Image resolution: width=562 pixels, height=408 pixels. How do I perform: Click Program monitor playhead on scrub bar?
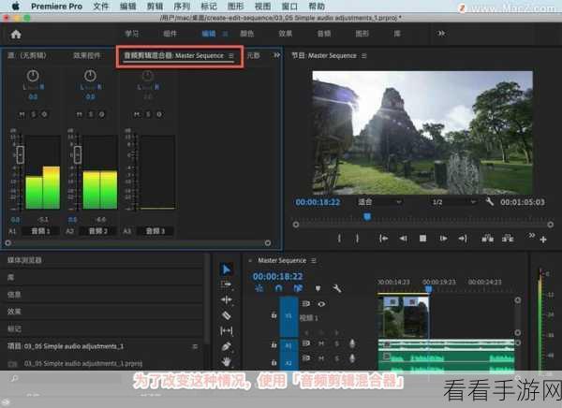[x=367, y=217]
